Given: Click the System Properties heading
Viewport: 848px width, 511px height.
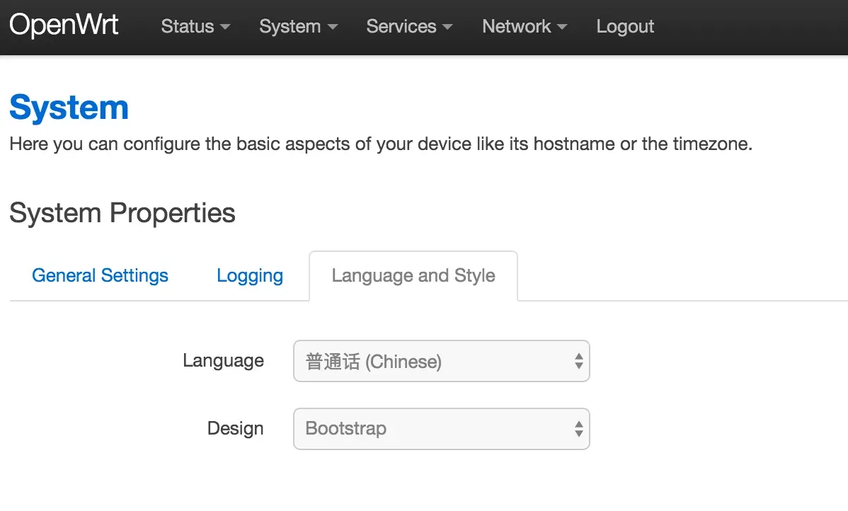Looking at the screenshot, I should pyautogui.click(x=122, y=213).
